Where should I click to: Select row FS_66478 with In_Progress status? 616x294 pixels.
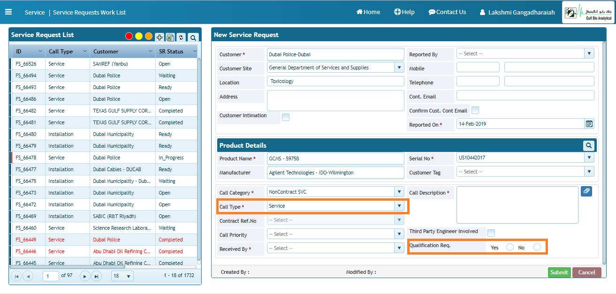tap(104, 158)
